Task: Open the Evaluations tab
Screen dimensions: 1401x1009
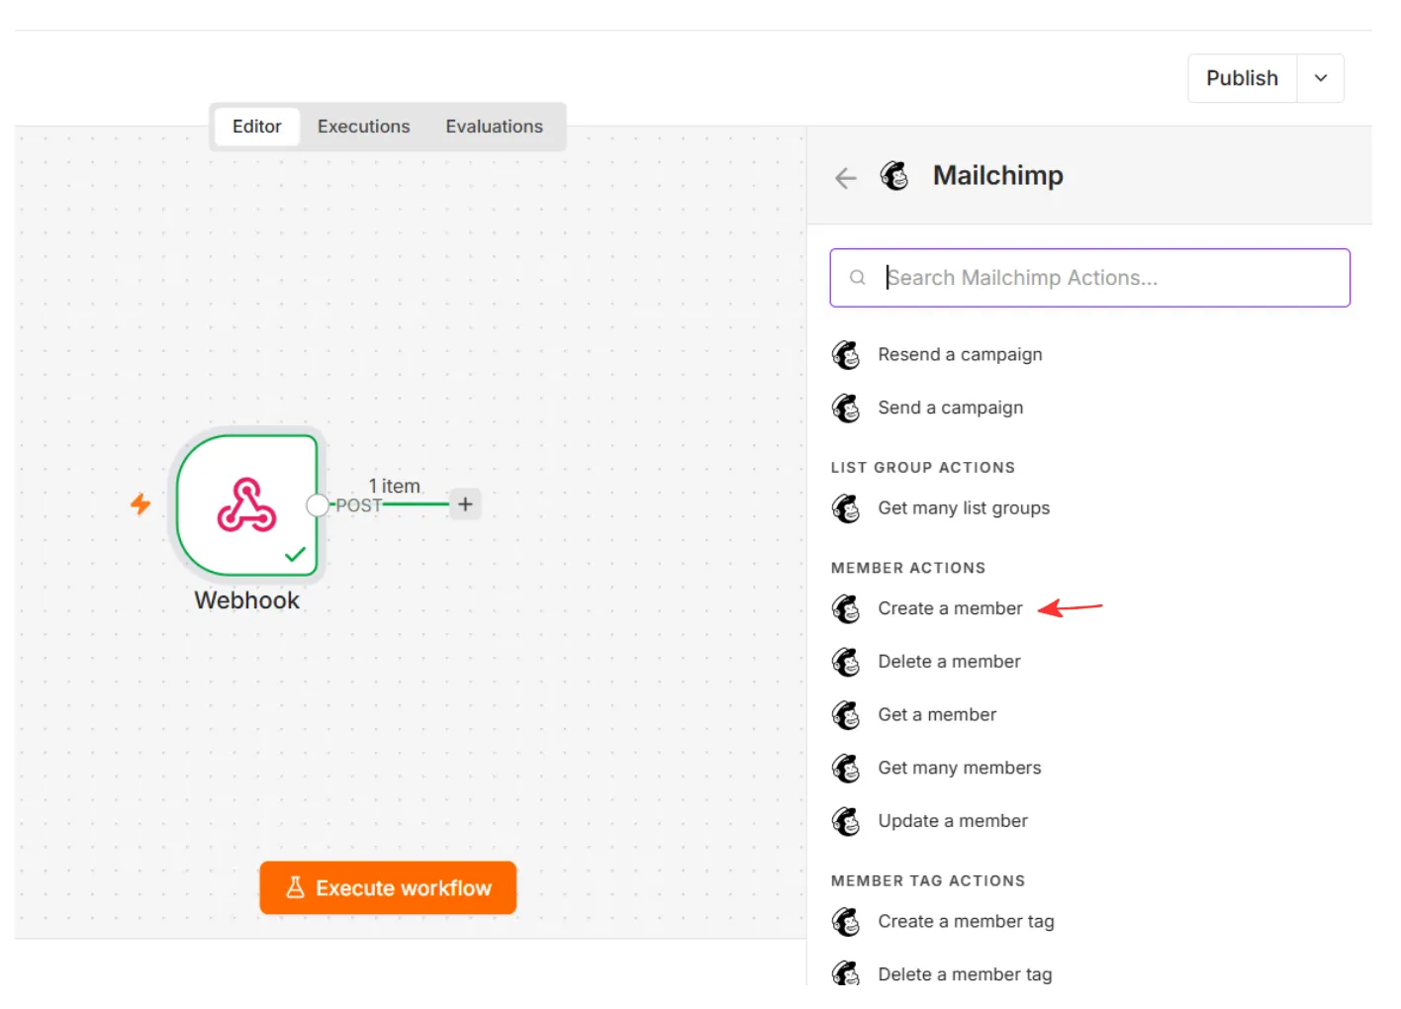Action: pos(494,127)
